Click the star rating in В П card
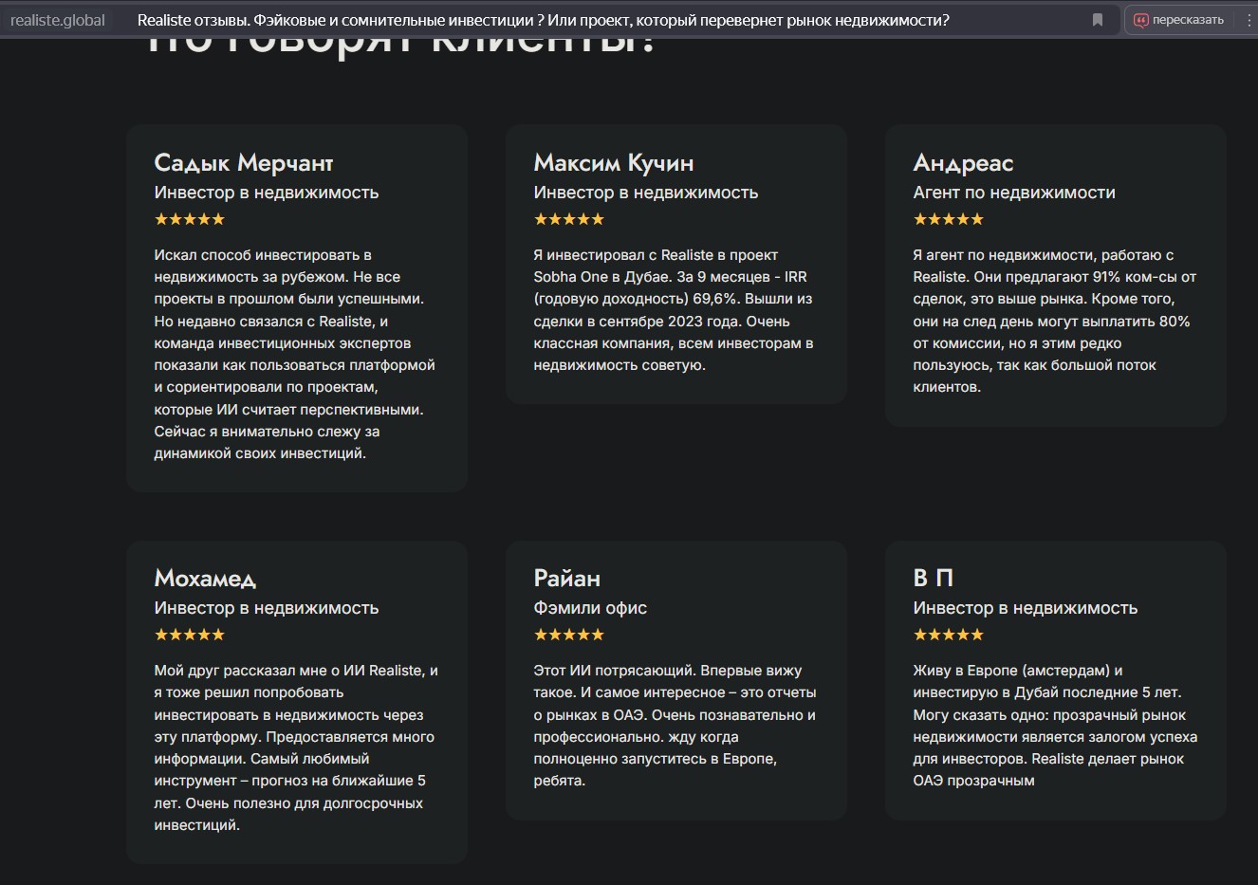 [x=949, y=635]
